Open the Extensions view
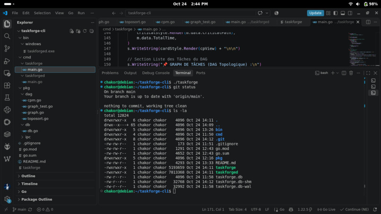 (7, 85)
